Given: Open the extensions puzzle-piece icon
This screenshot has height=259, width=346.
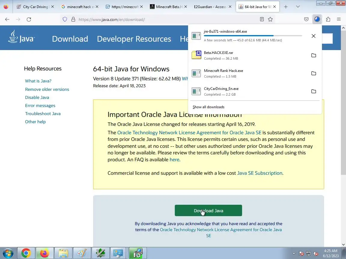Looking at the screenshot, I should (x=328, y=19).
